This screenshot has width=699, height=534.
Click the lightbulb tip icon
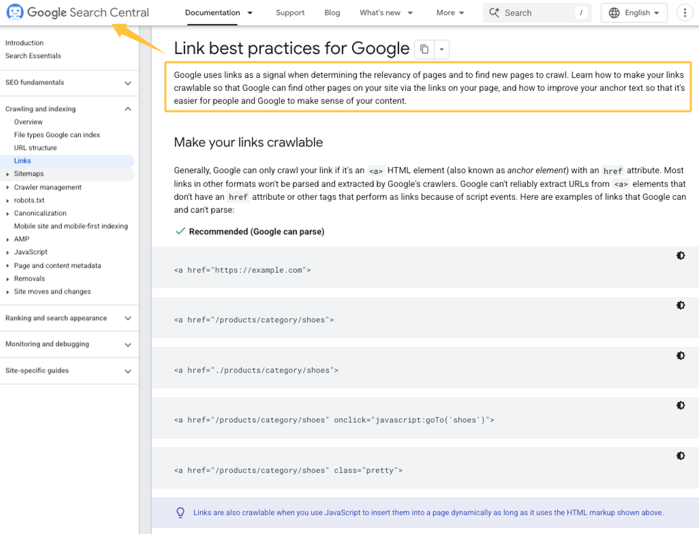(x=180, y=513)
